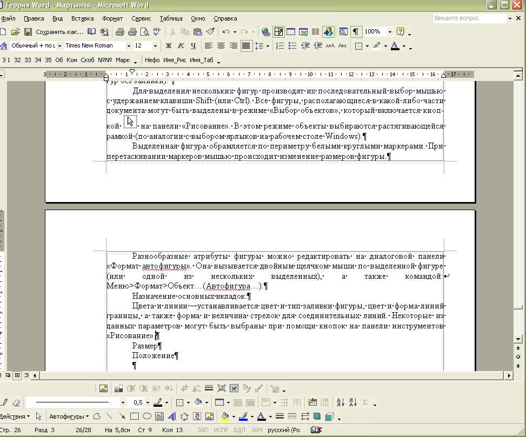Click the Марк custom toolbar button
Viewport: 526px width, 437px height.
coord(122,60)
